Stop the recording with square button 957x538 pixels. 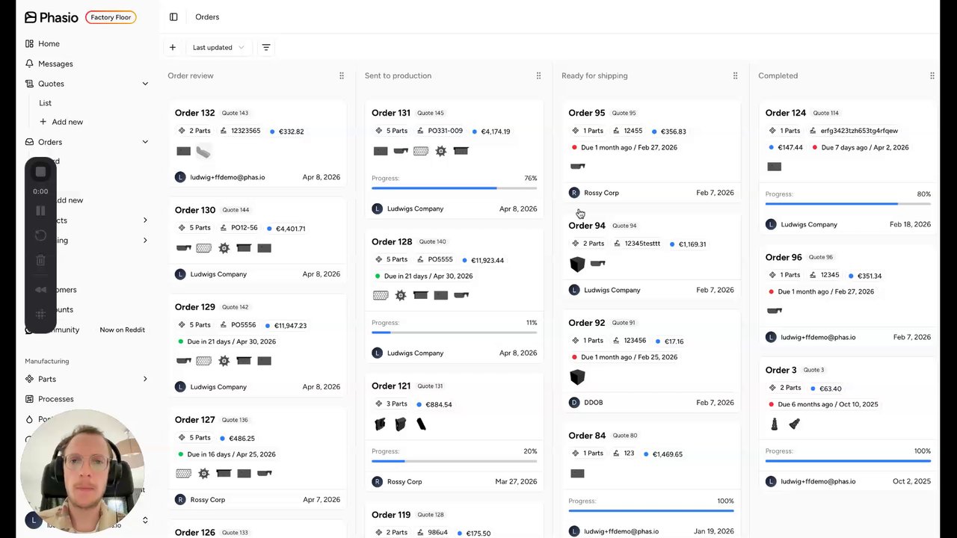(40, 172)
